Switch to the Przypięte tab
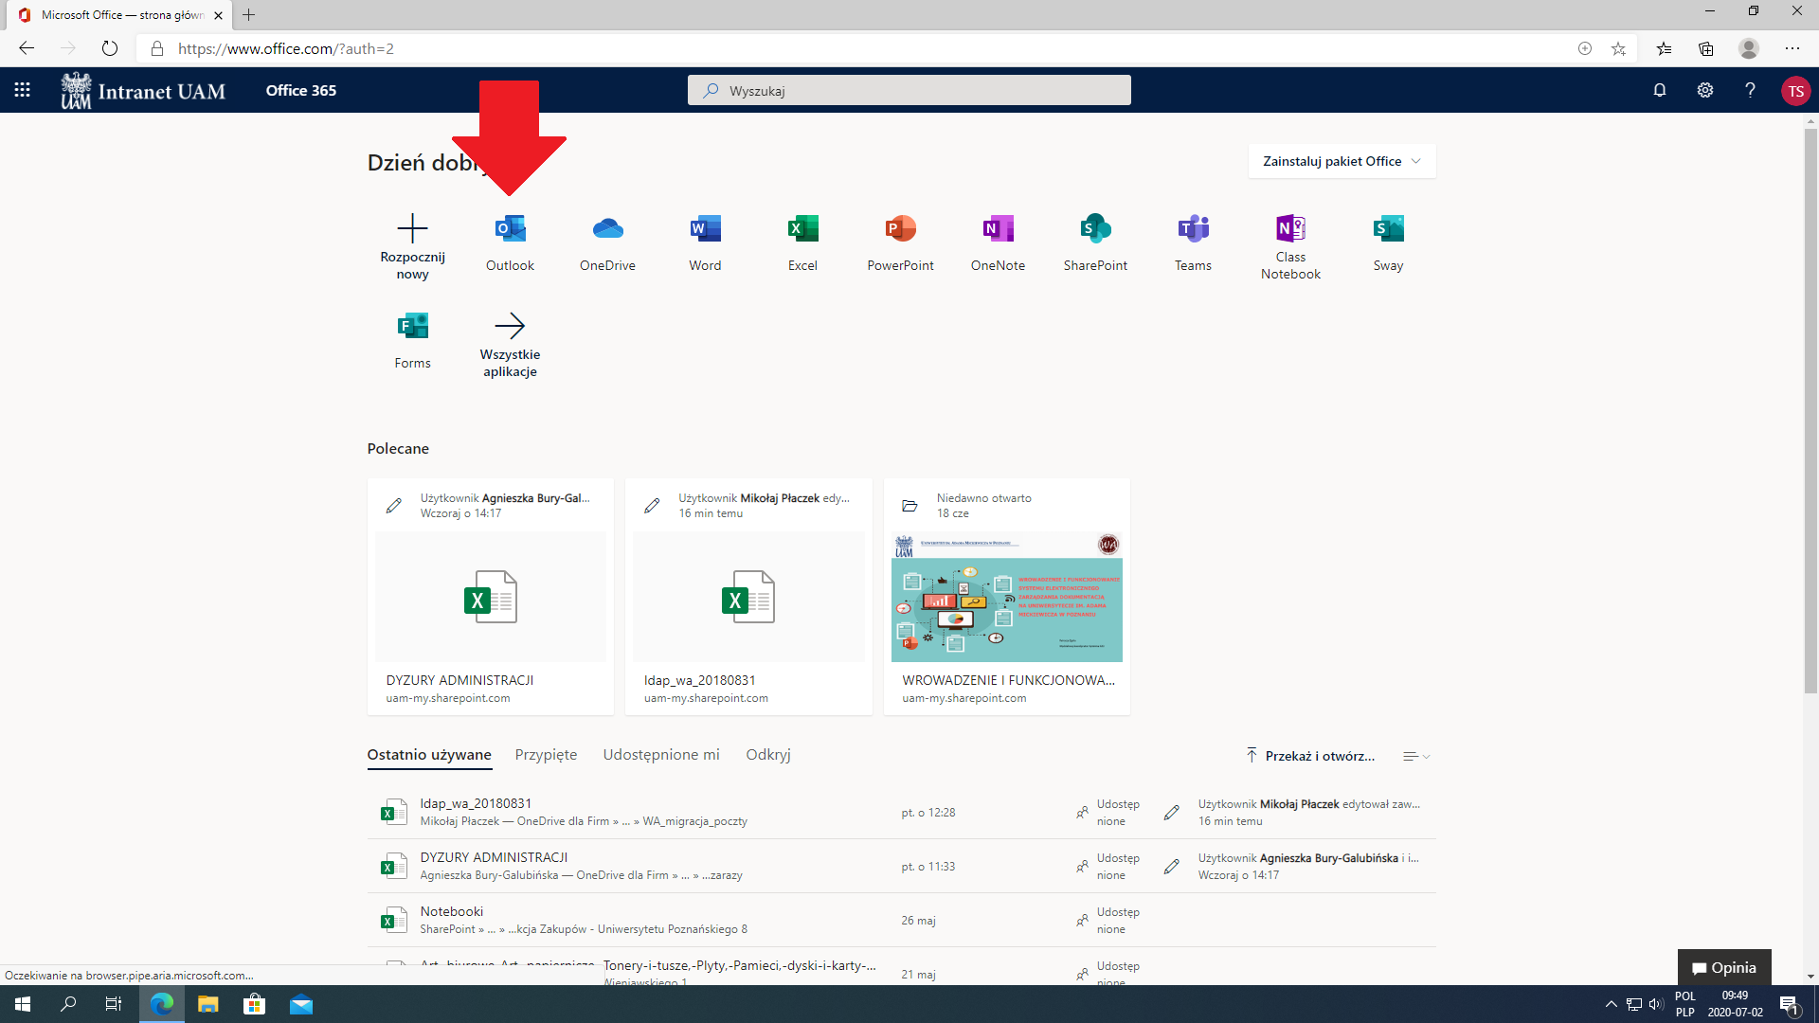 click(546, 755)
